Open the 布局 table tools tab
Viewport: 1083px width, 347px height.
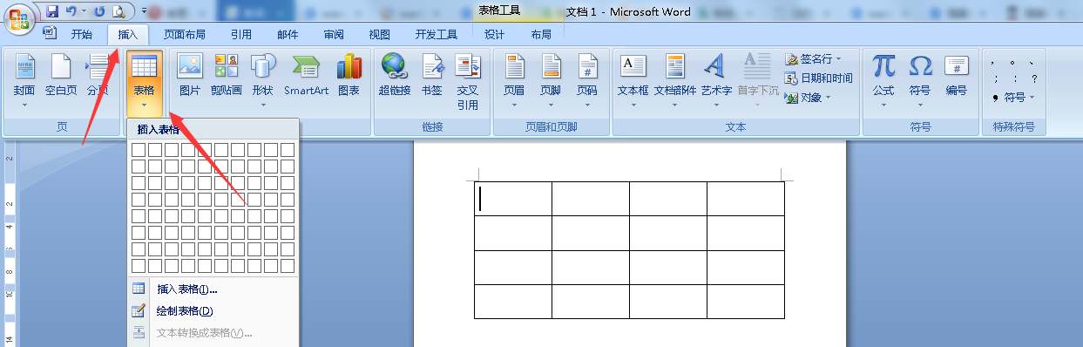[541, 34]
